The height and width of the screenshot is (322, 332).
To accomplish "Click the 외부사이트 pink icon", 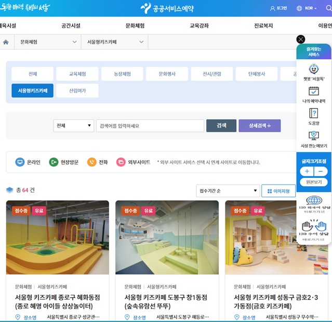I will (x=121, y=162).
